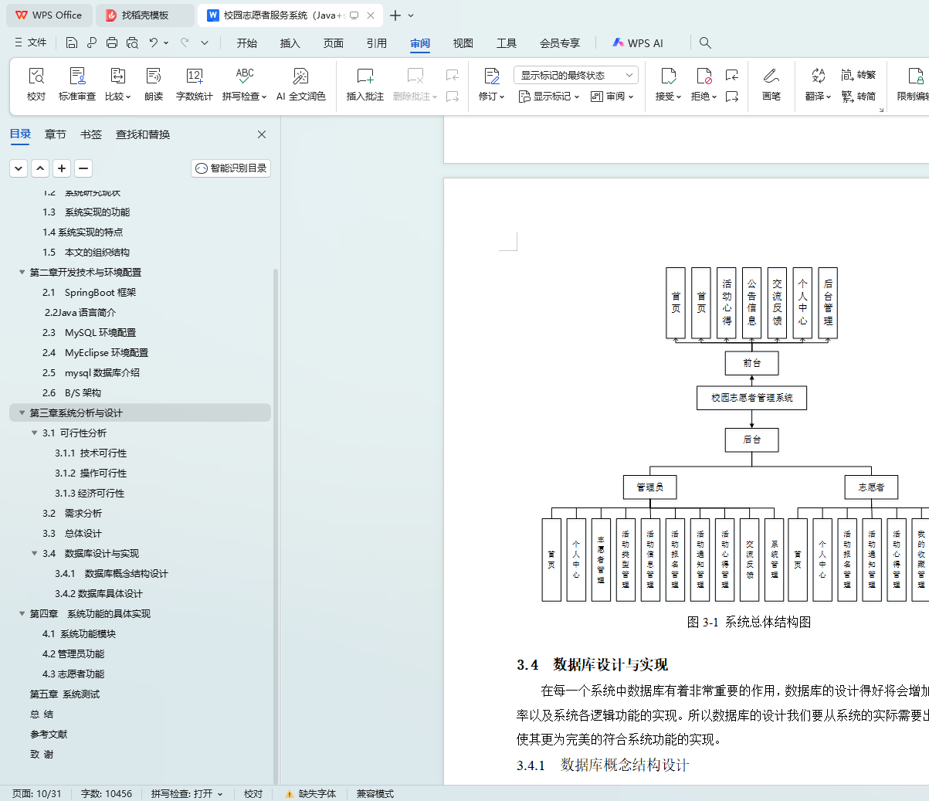Open the undo history dropdown arrow
The width and height of the screenshot is (929, 801).
pos(166,42)
